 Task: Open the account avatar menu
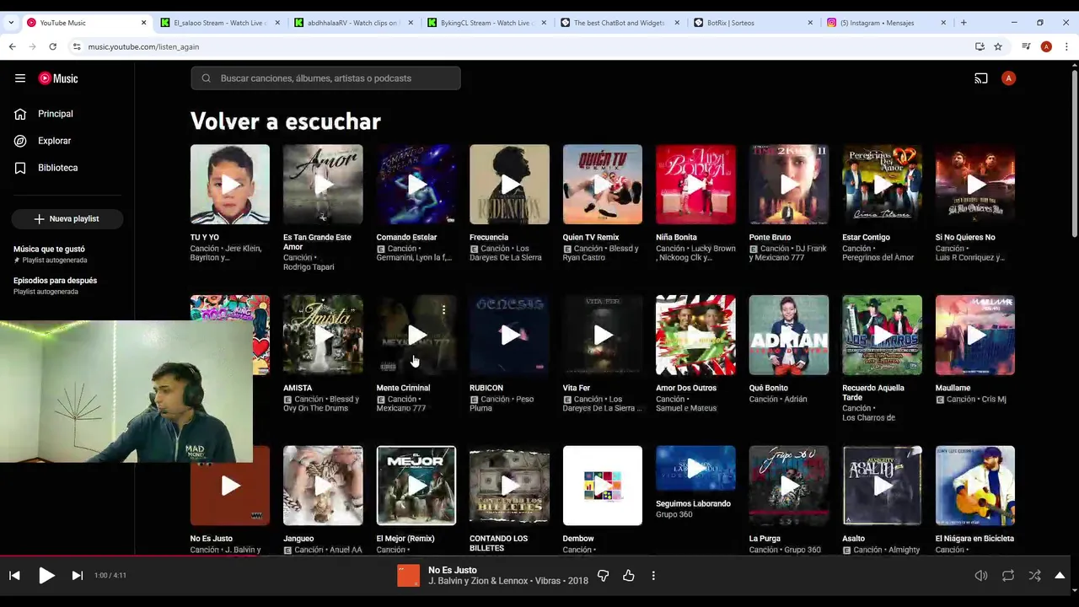(x=1008, y=78)
